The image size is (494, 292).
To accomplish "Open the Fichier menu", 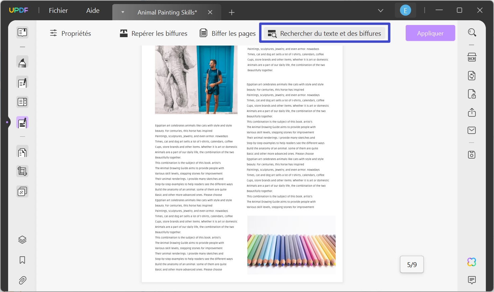I will coord(58,10).
